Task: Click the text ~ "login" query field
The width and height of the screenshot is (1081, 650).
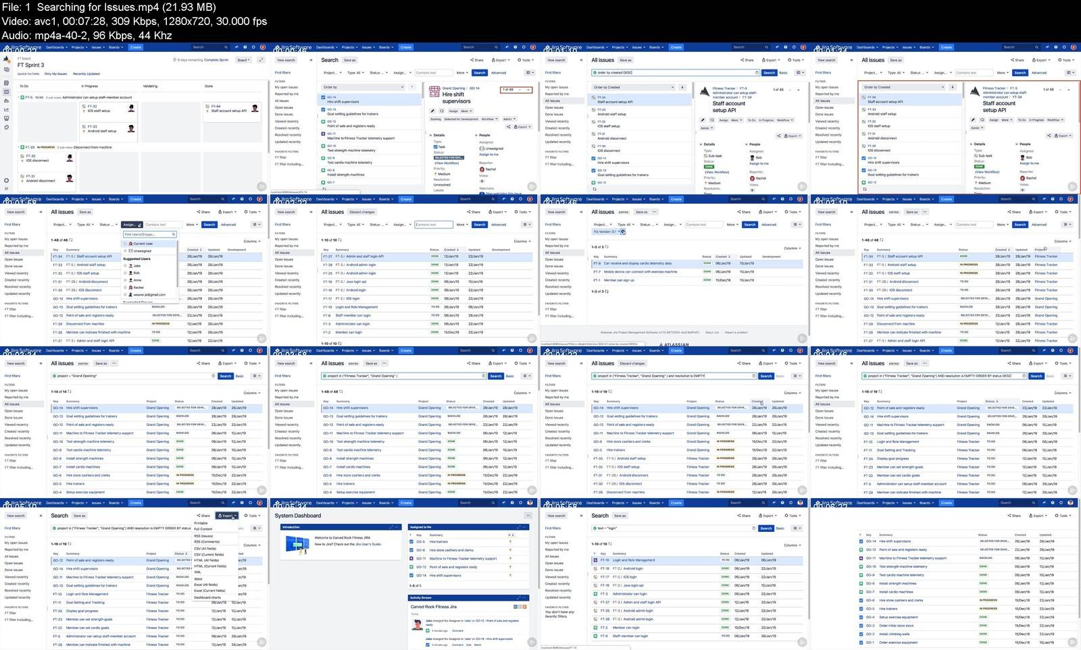Action: click(674, 528)
